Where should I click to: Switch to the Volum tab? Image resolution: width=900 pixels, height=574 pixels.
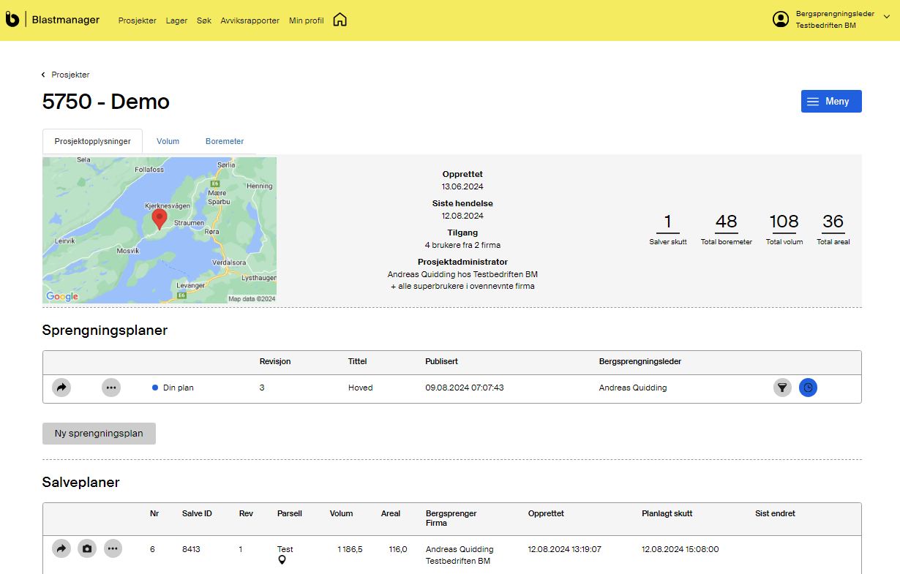pyautogui.click(x=168, y=141)
